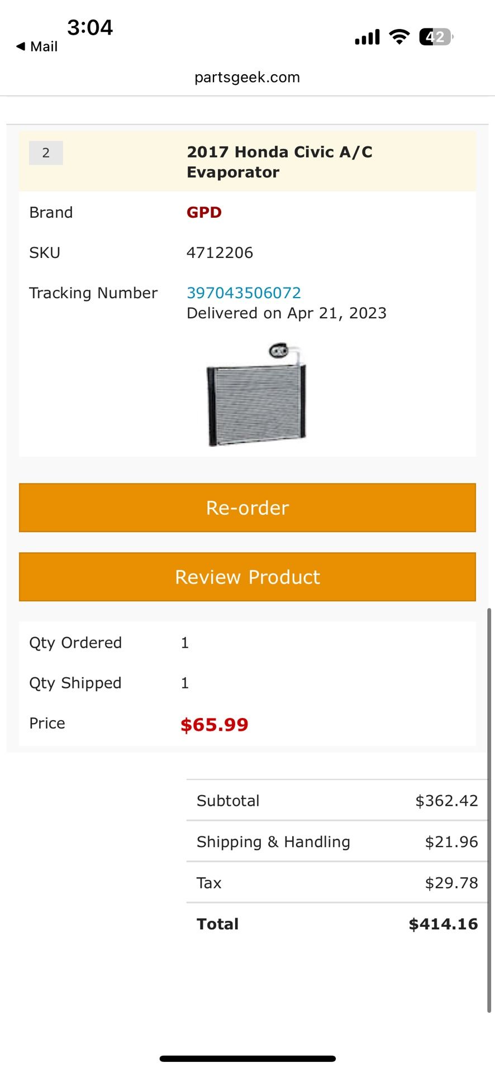Tap the clock showing 3:04
The width and height of the screenshot is (495, 1072).
tap(90, 27)
